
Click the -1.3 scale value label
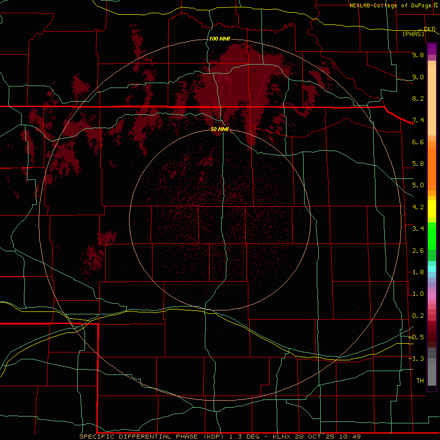pyautogui.click(x=417, y=359)
